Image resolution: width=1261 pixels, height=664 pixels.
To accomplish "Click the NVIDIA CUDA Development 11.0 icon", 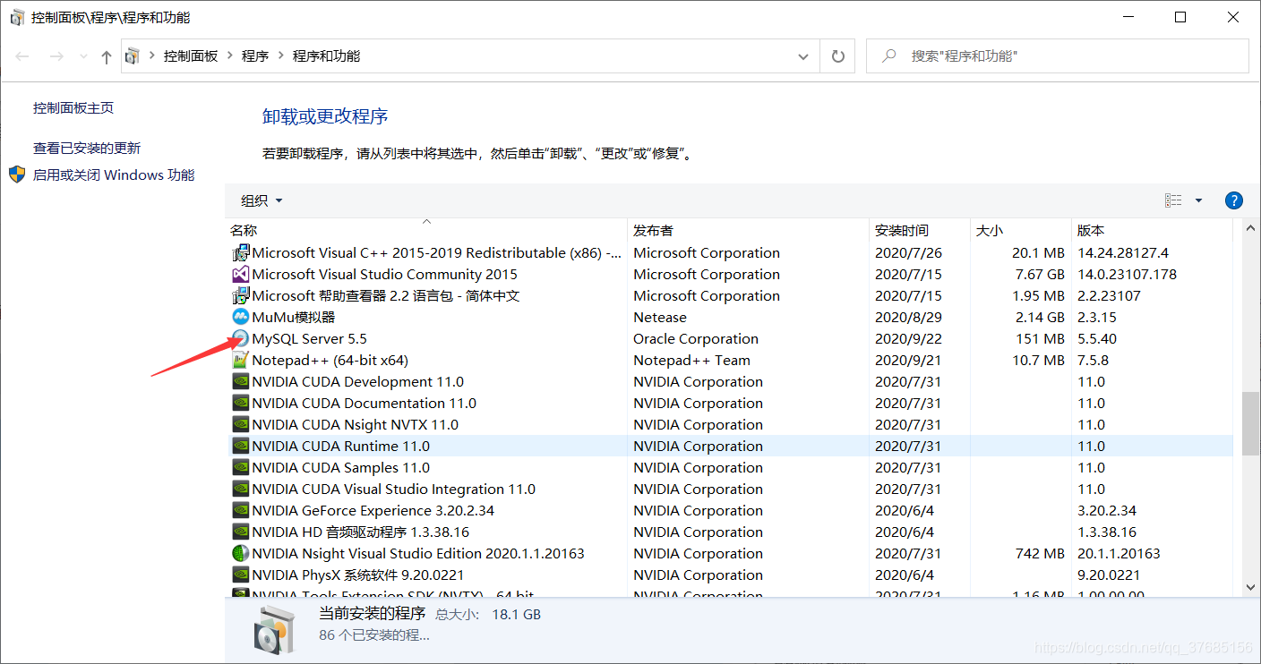I will tap(240, 382).
